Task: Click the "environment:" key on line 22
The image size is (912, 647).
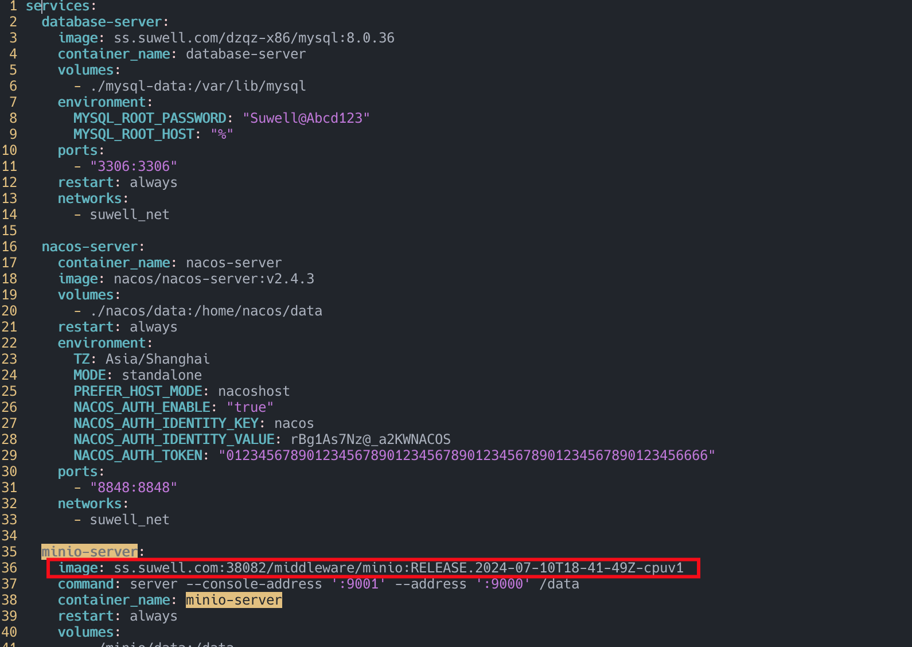Action: point(105,343)
